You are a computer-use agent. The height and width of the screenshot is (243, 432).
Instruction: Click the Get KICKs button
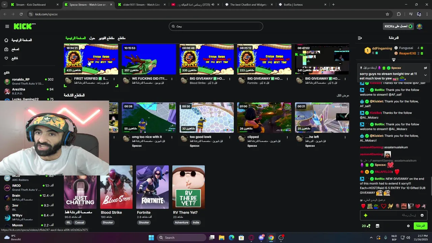click(x=399, y=26)
